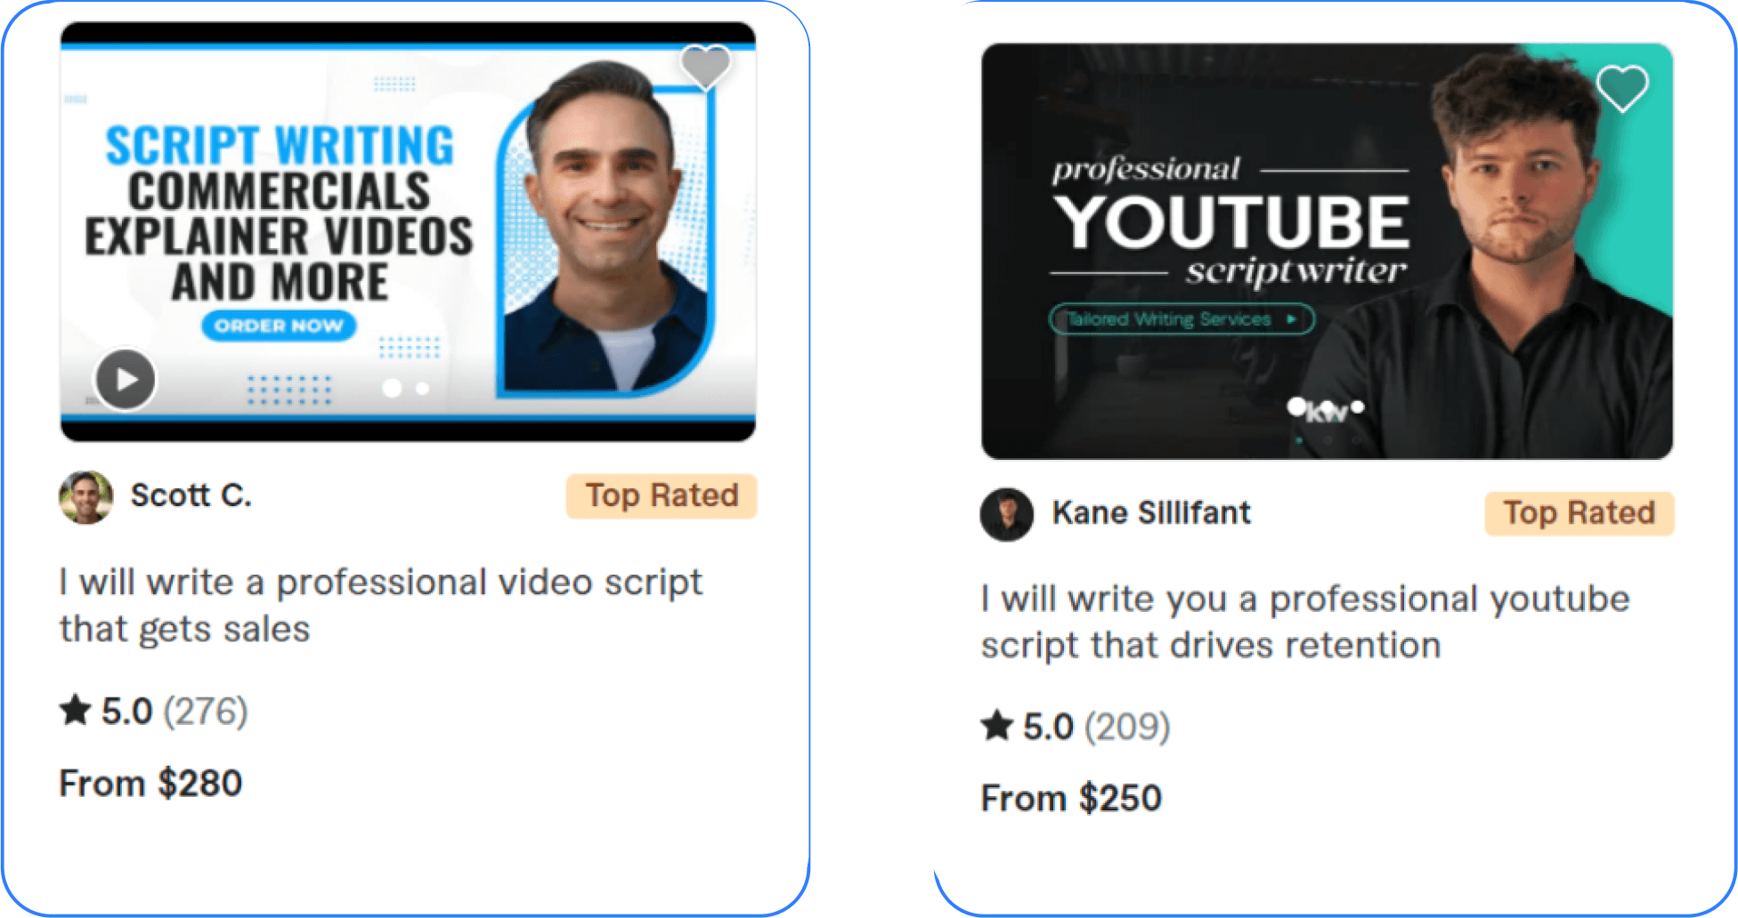1738x918 pixels.
Task: Select second carousel dot on Scott's thumbnail
Action: coord(423,389)
